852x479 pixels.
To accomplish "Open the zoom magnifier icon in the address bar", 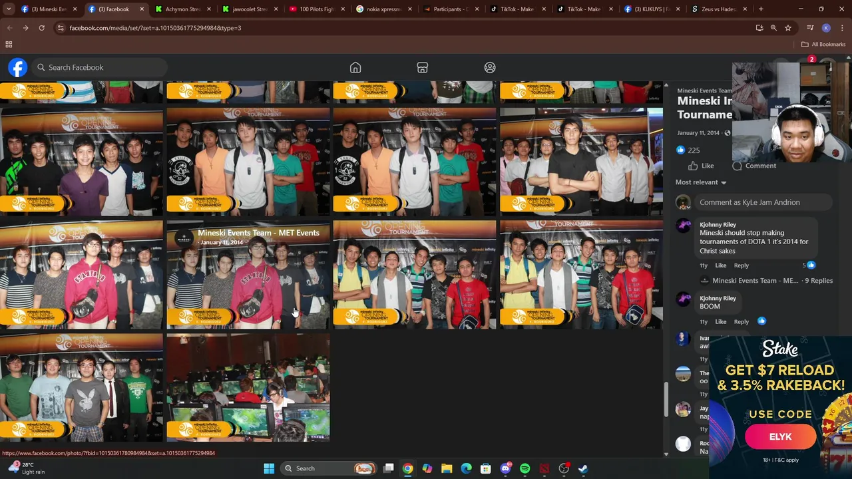I will tap(773, 28).
